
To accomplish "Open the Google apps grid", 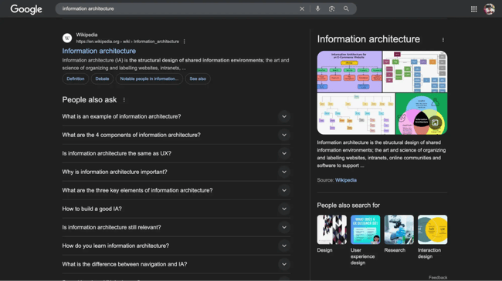I will (474, 9).
